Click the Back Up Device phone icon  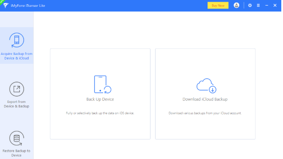pos(102,85)
